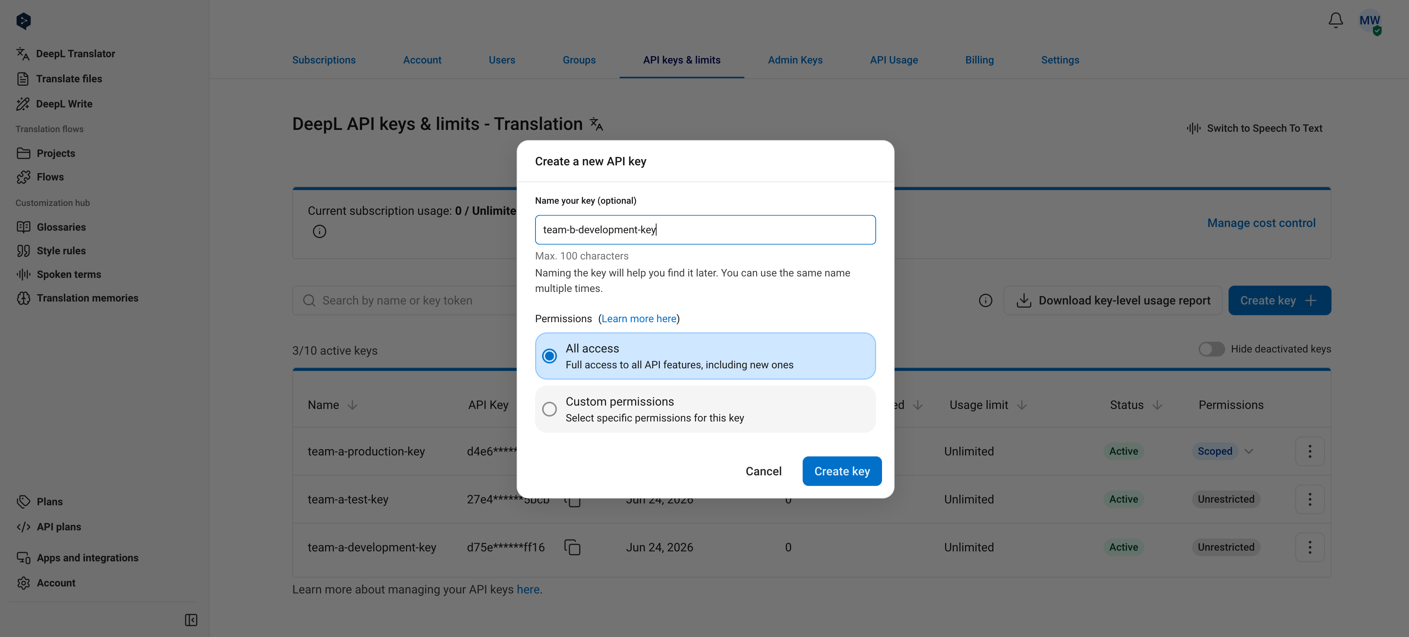The width and height of the screenshot is (1409, 637).
Task: Select team-a-test-key name cell
Action: (348, 499)
